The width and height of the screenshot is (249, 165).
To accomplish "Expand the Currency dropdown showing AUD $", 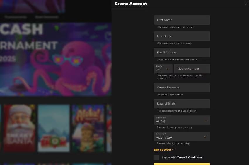I will [x=182, y=120].
